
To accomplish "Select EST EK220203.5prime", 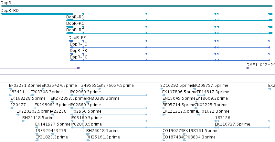I will (34, 111).
